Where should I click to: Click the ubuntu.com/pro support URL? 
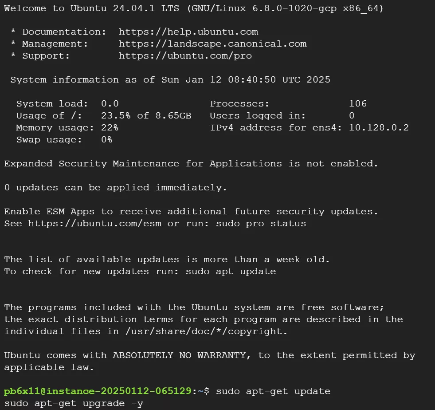pyautogui.click(x=185, y=56)
